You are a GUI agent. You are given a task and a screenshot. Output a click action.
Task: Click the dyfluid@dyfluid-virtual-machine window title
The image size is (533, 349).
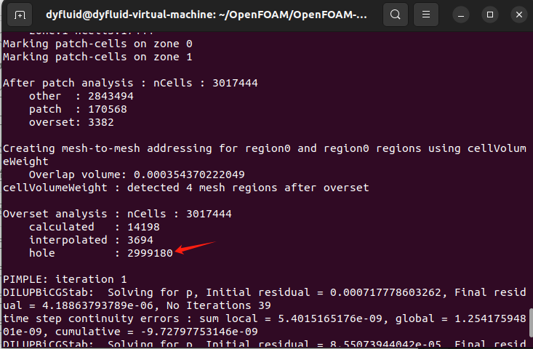pyautogui.click(x=207, y=15)
